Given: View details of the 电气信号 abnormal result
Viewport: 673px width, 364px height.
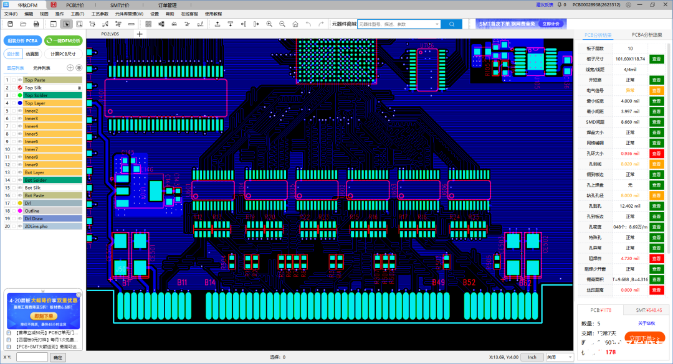Looking at the screenshot, I should tap(656, 90).
